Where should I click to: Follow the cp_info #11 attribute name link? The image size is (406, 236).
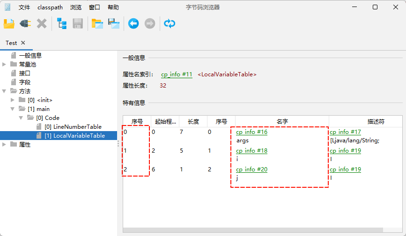click(x=177, y=74)
